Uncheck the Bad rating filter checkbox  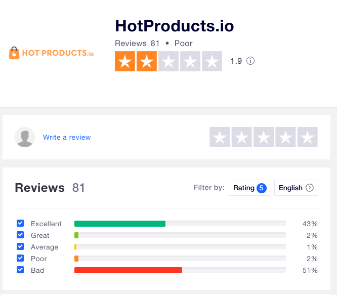click(x=20, y=270)
